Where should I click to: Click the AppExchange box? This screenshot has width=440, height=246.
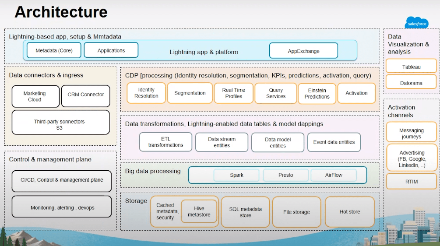point(303,51)
